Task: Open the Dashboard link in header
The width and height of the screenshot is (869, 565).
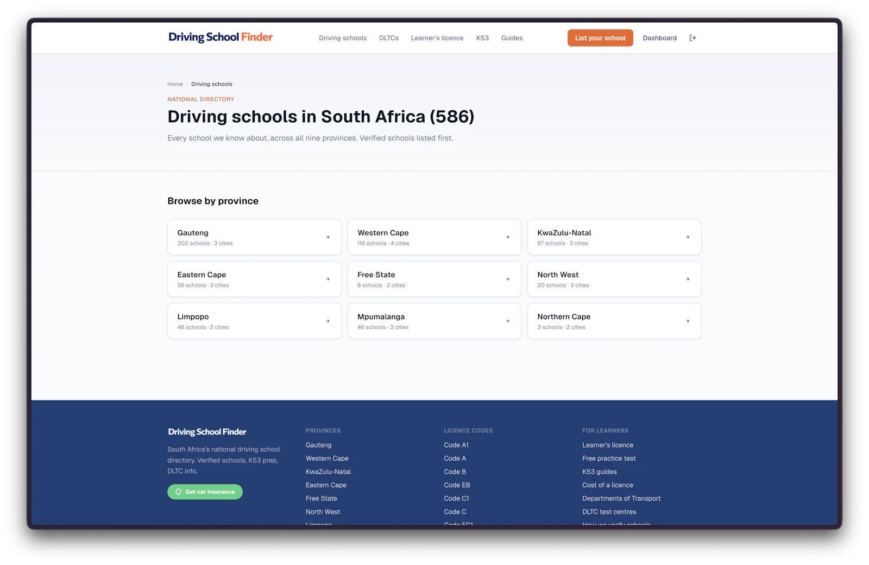Action: (660, 38)
